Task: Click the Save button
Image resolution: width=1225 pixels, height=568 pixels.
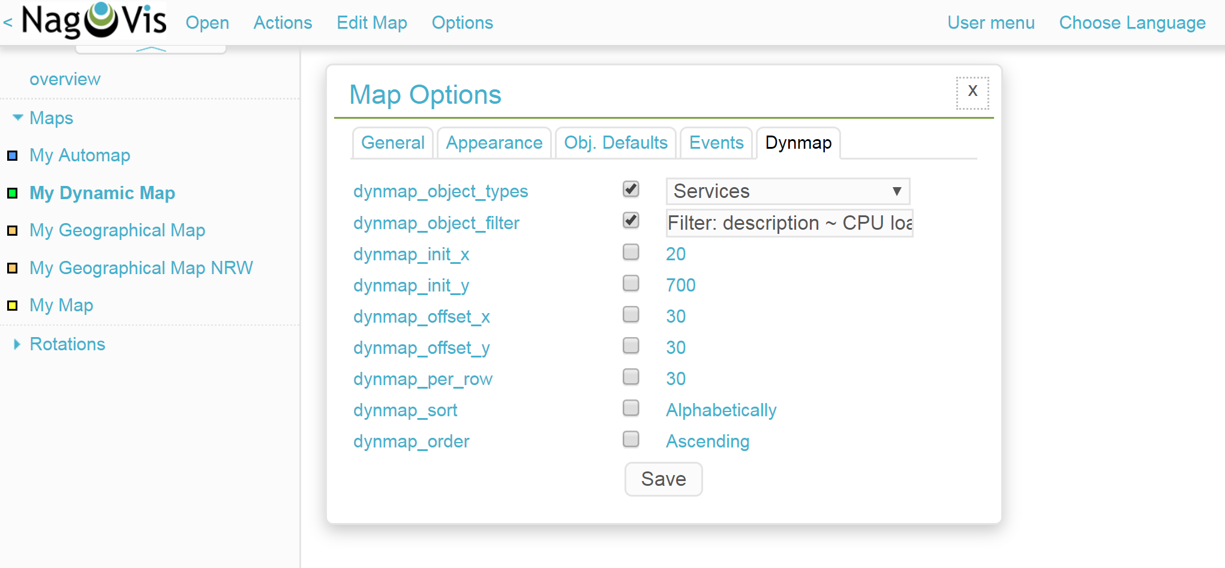Action: 663,479
